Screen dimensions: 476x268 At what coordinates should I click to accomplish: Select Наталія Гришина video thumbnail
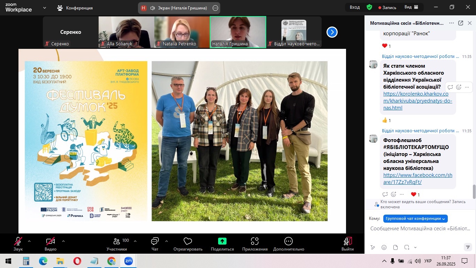pyautogui.click(x=238, y=32)
